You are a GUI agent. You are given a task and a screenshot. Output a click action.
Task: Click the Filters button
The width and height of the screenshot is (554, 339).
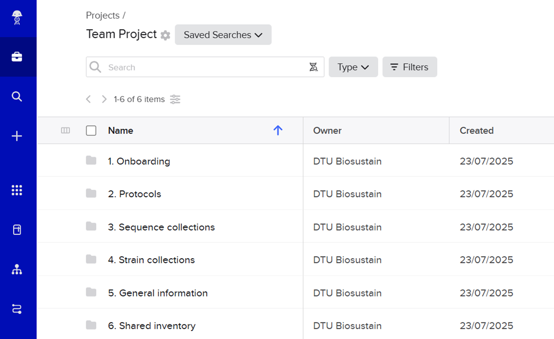(x=409, y=67)
